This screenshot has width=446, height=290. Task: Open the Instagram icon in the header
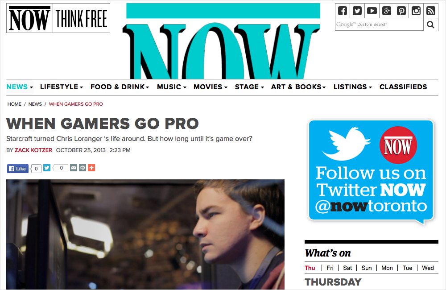416,11
